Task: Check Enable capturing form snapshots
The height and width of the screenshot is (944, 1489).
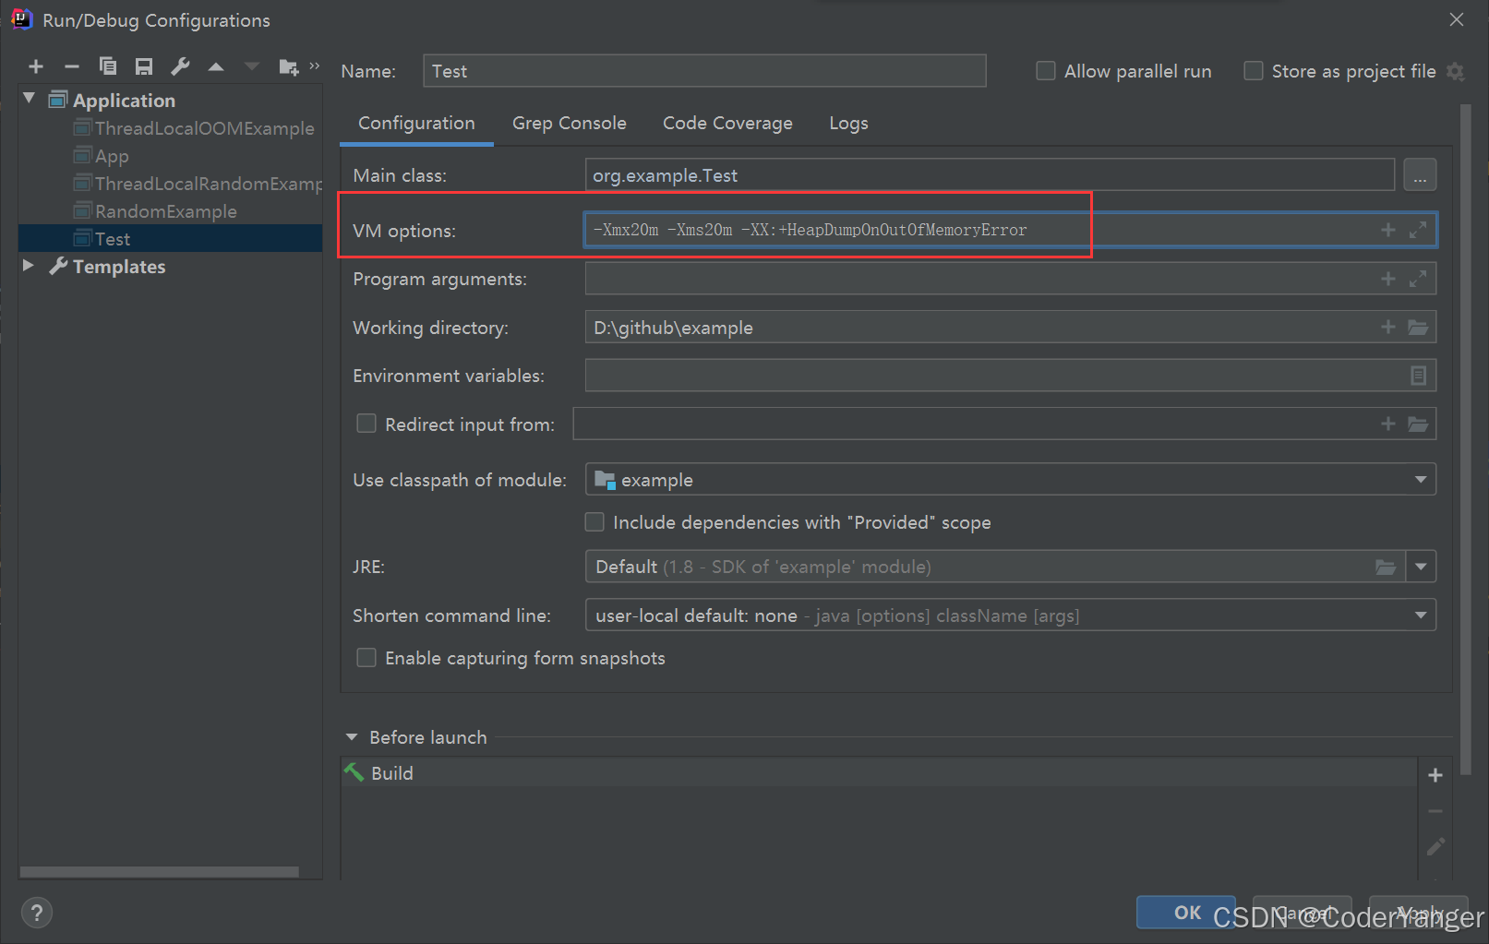Action: [x=366, y=658]
